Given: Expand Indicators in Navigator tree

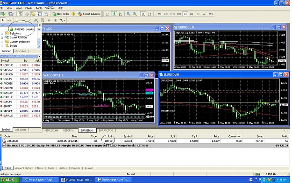Looking at the screenshot, I should click(x=2, y=34).
